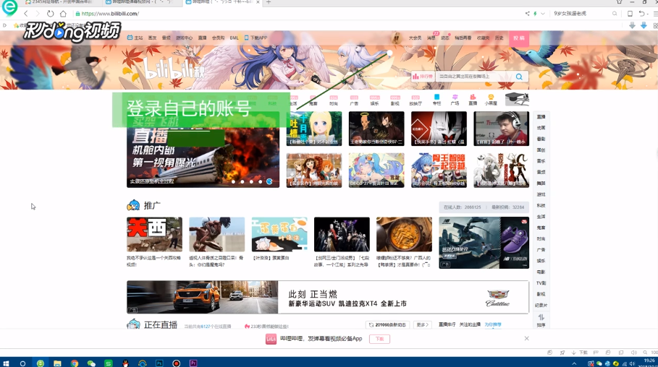
Task: Open 小黑屋 category icon
Action: point(491,100)
